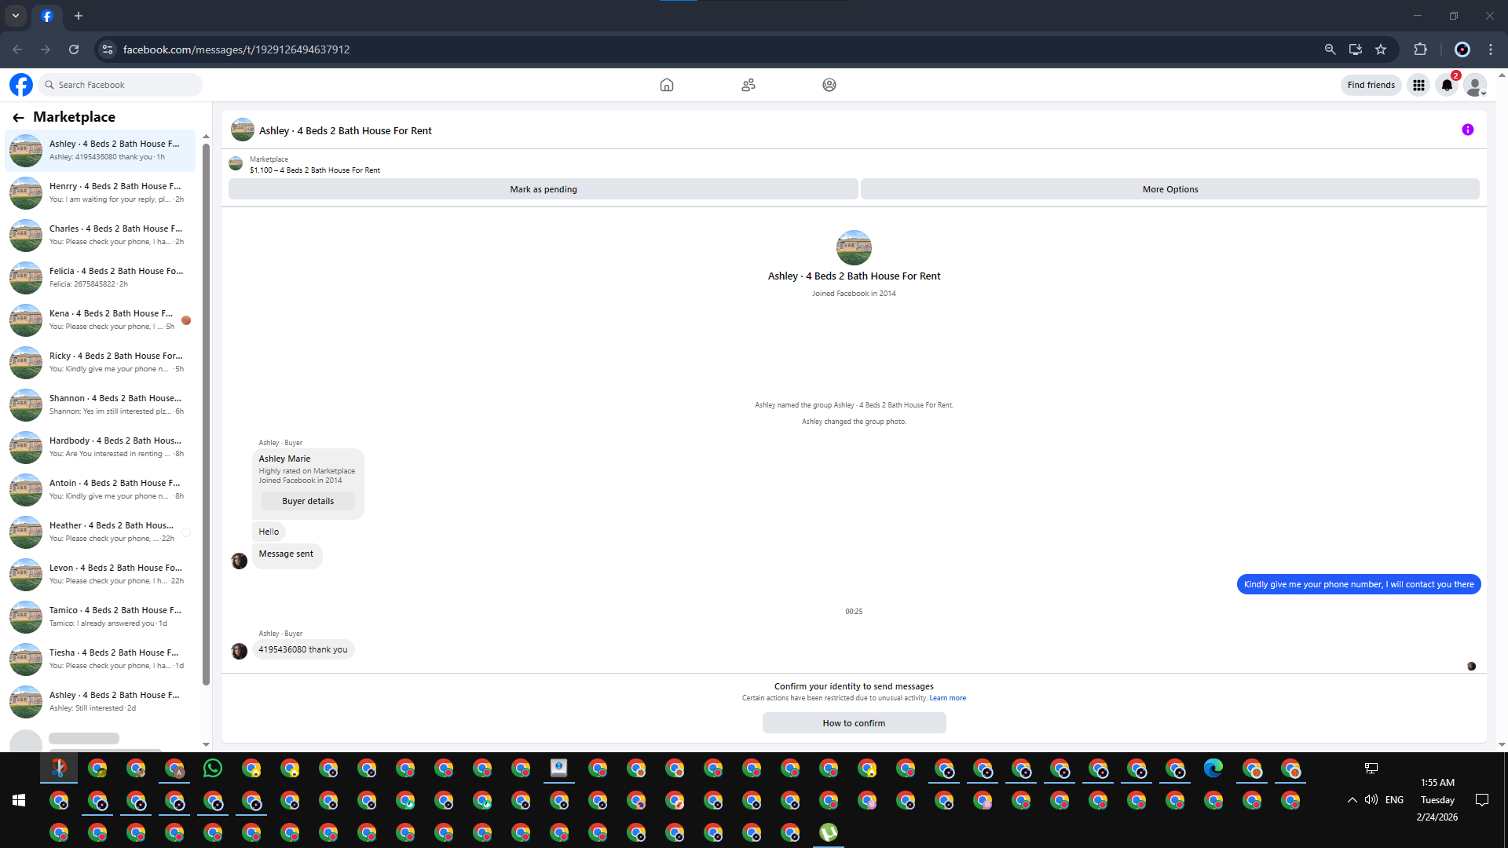Click the How to confirm button
The height and width of the screenshot is (848, 1508).
[x=854, y=723]
